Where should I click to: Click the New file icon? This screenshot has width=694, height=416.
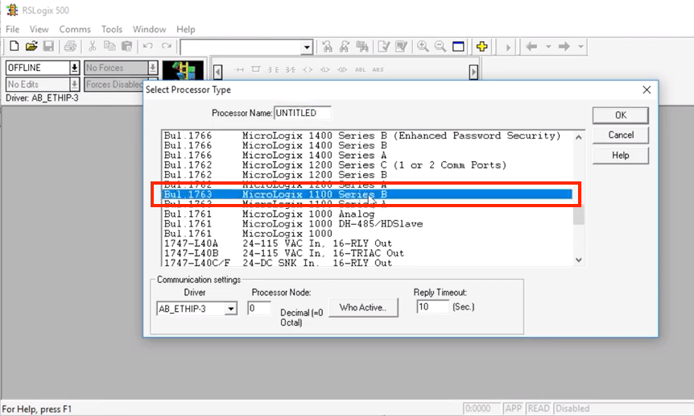14,46
